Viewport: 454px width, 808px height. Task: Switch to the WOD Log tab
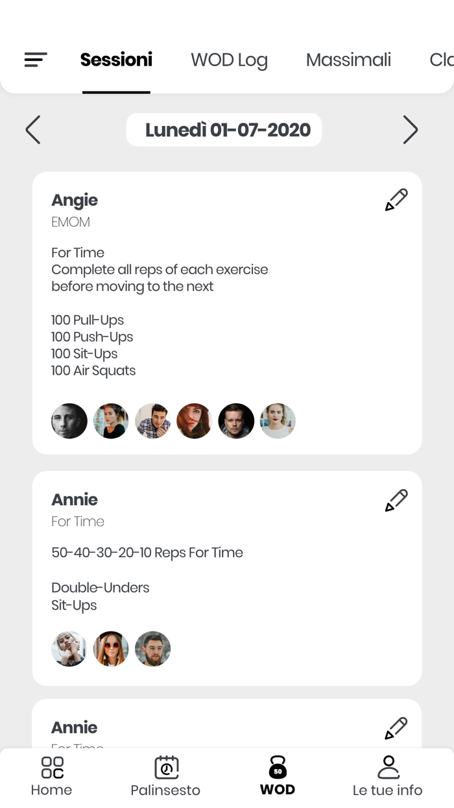[x=230, y=60]
